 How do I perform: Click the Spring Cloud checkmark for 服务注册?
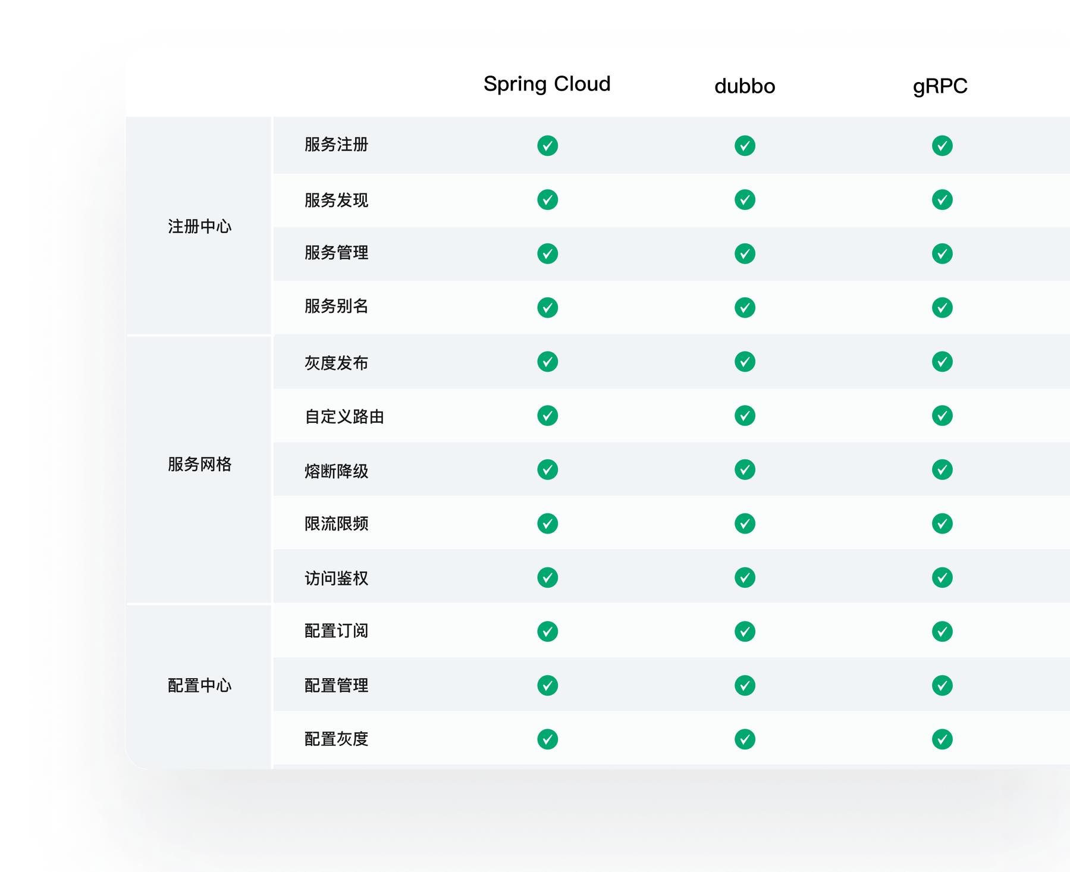(546, 146)
